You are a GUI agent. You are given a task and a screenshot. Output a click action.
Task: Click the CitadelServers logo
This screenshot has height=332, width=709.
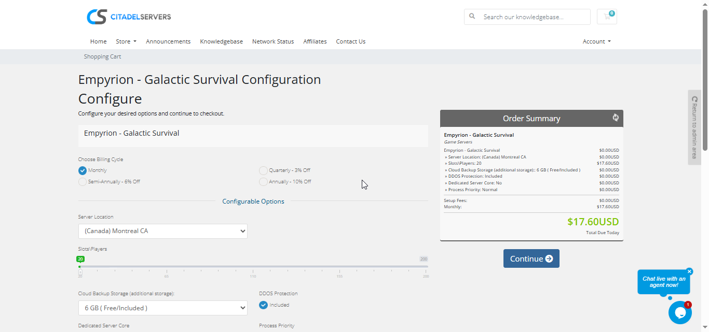[x=129, y=16]
